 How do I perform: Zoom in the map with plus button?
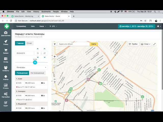55,56
